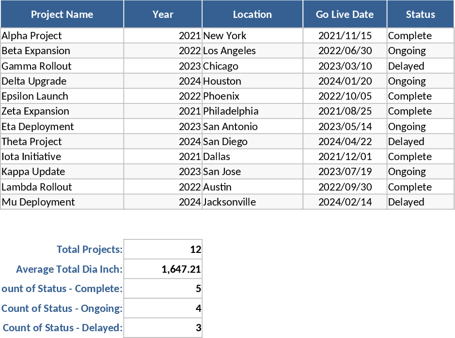
Task: Click the 2024/01/20 go live date
Action: [345, 81]
